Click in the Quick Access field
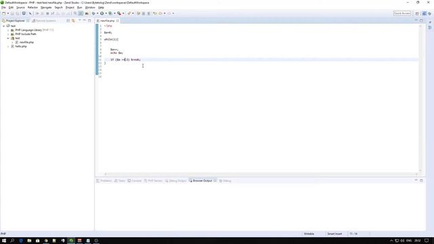Viewport: 434px width, 244px height. click(402, 14)
